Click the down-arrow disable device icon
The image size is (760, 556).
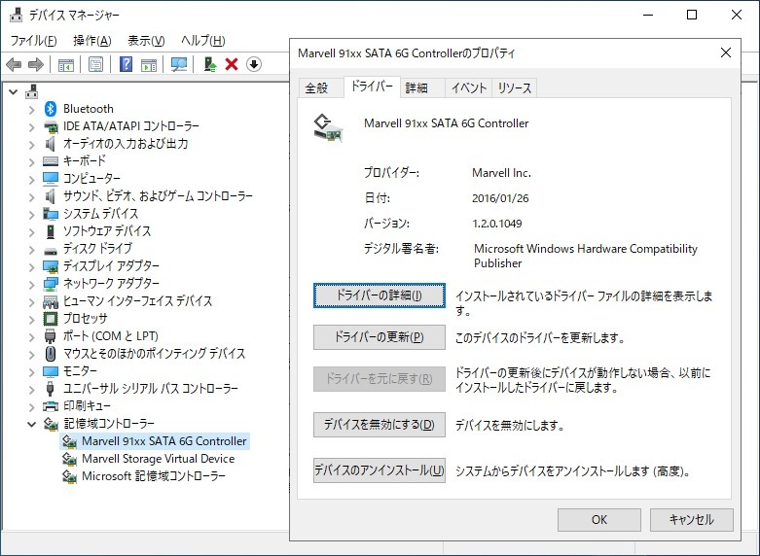(x=253, y=64)
